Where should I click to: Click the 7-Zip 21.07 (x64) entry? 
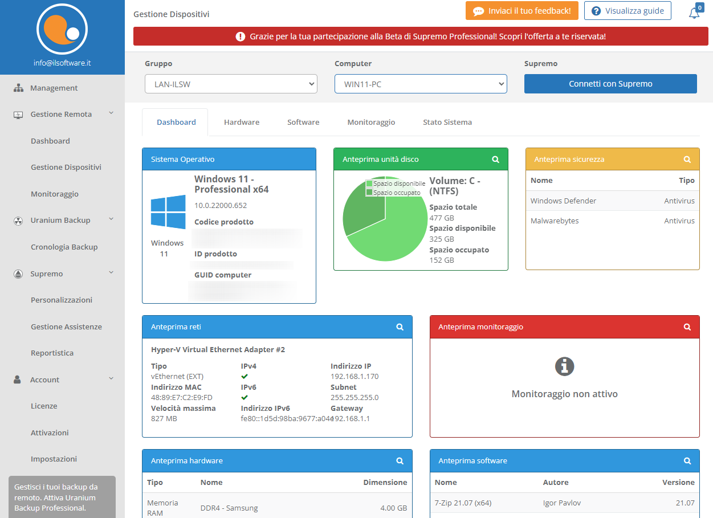462,503
